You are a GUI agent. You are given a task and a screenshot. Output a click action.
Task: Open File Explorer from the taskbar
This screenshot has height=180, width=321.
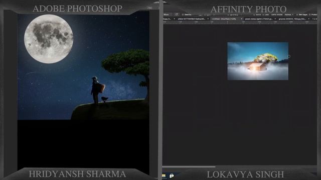(164, 175)
